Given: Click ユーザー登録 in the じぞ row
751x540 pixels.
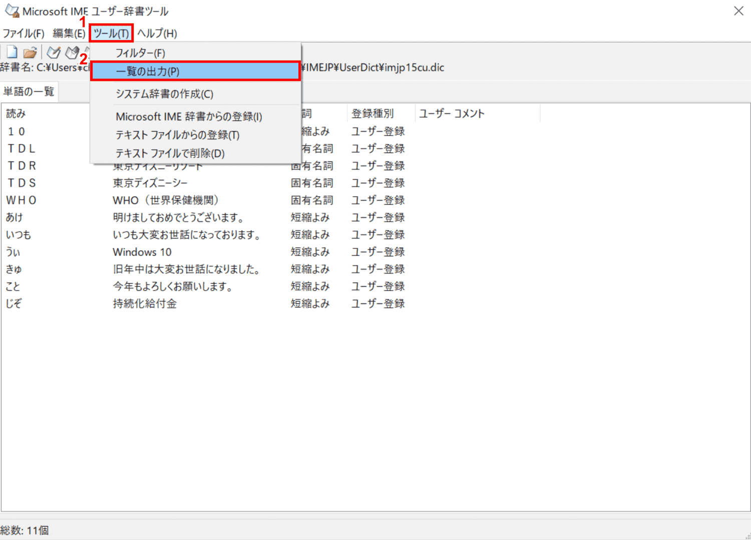Looking at the screenshot, I should [378, 303].
